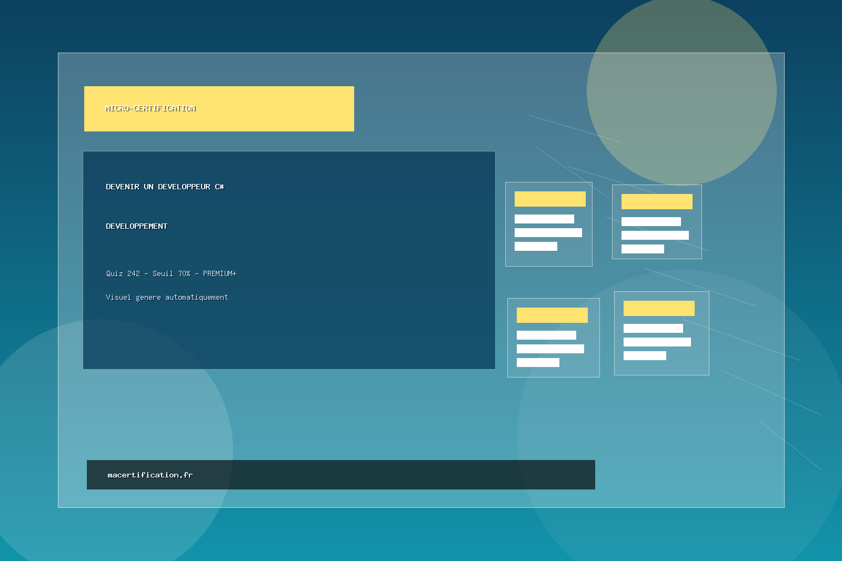Click first white bar in upper-left card

tap(544, 219)
